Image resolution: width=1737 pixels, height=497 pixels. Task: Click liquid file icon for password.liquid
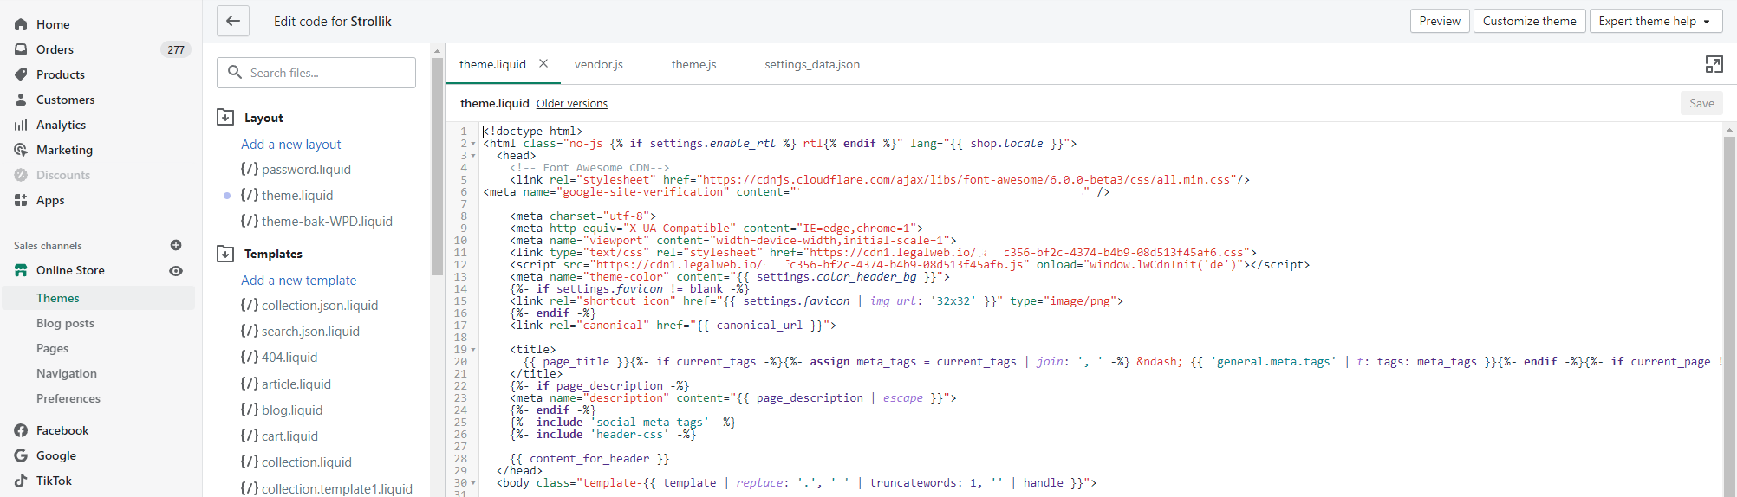tap(250, 169)
